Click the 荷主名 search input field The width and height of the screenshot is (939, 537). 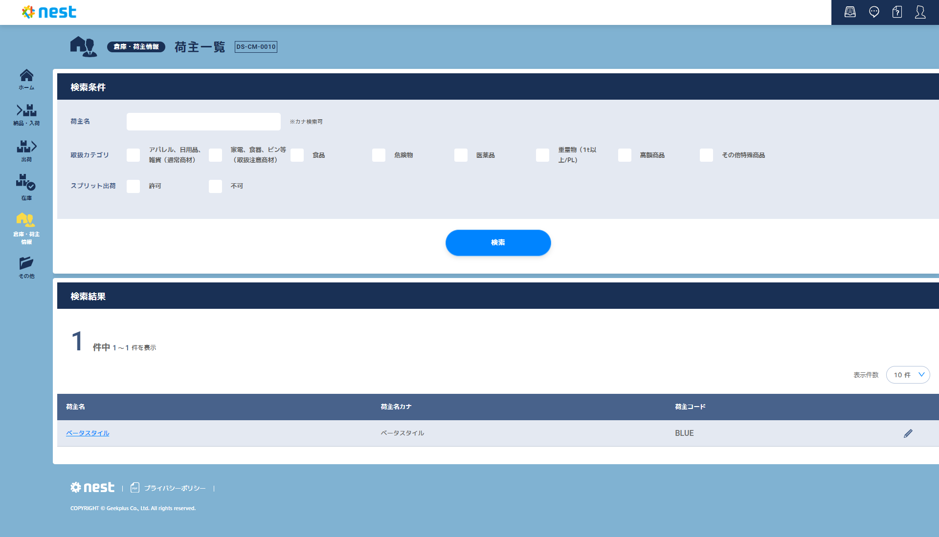[x=203, y=122]
